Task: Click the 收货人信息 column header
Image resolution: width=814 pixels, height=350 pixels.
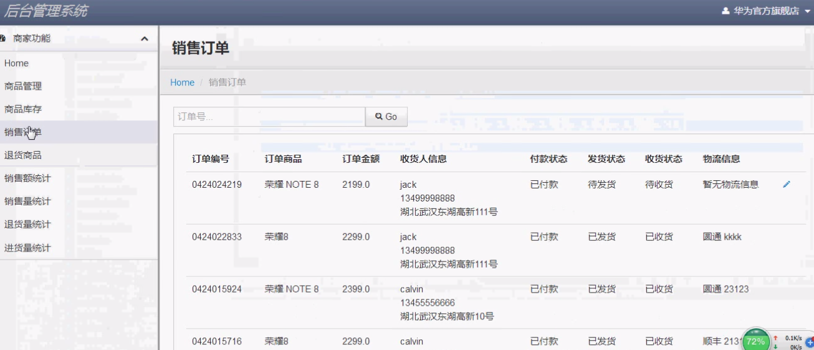Action: tap(424, 158)
